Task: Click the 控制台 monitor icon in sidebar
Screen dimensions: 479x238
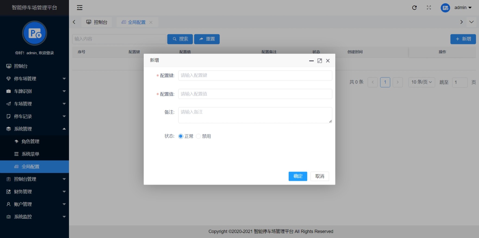Action: 9,66
